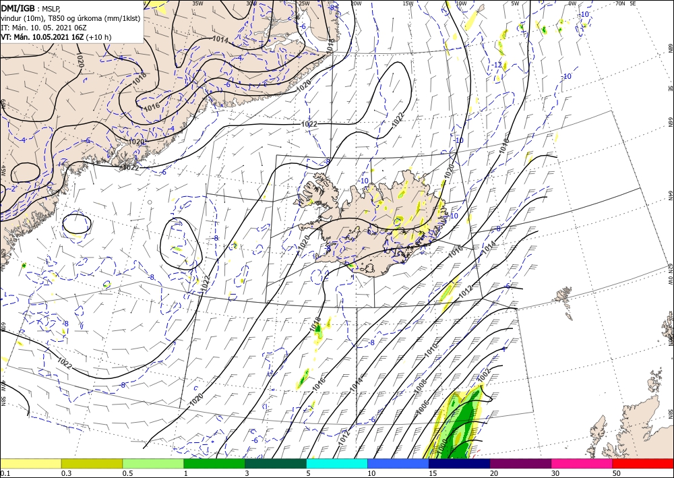Click the 1006 isobar label
Viewport: 674px width, 478px height.
tap(423, 408)
